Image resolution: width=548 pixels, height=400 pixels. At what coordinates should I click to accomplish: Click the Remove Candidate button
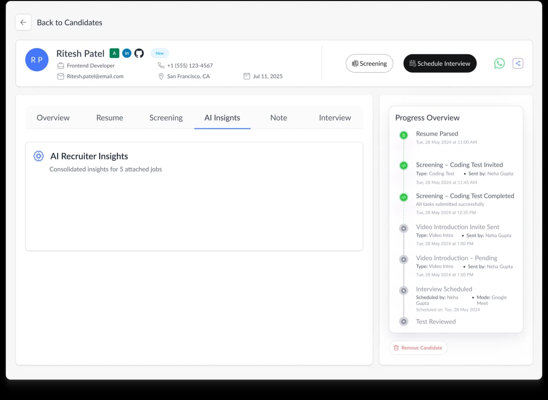pyautogui.click(x=418, y=348)
